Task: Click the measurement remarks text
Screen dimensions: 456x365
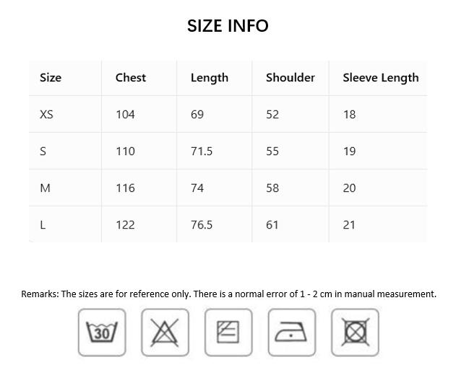Action: pos(228,294)
